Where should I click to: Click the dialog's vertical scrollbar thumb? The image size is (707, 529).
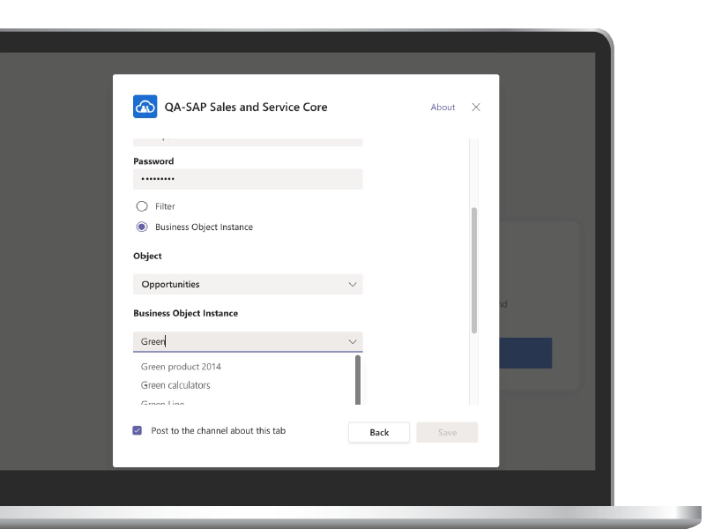pos(474,271)
